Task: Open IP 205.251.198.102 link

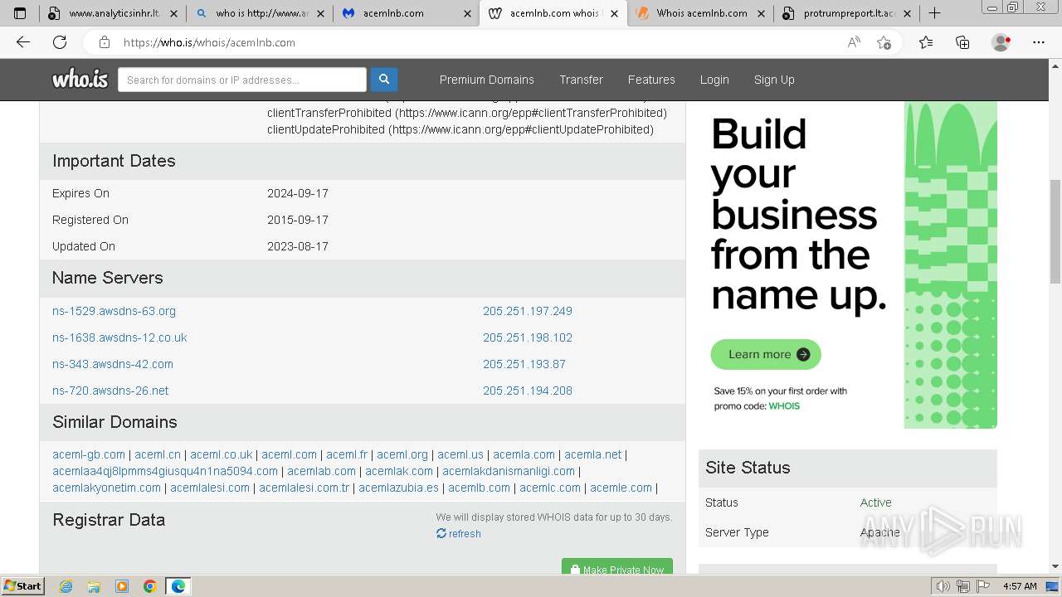Action: 528,337
